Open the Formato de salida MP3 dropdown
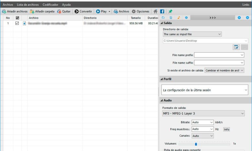This screenshot has width=252, height=151. coord(203,113)
